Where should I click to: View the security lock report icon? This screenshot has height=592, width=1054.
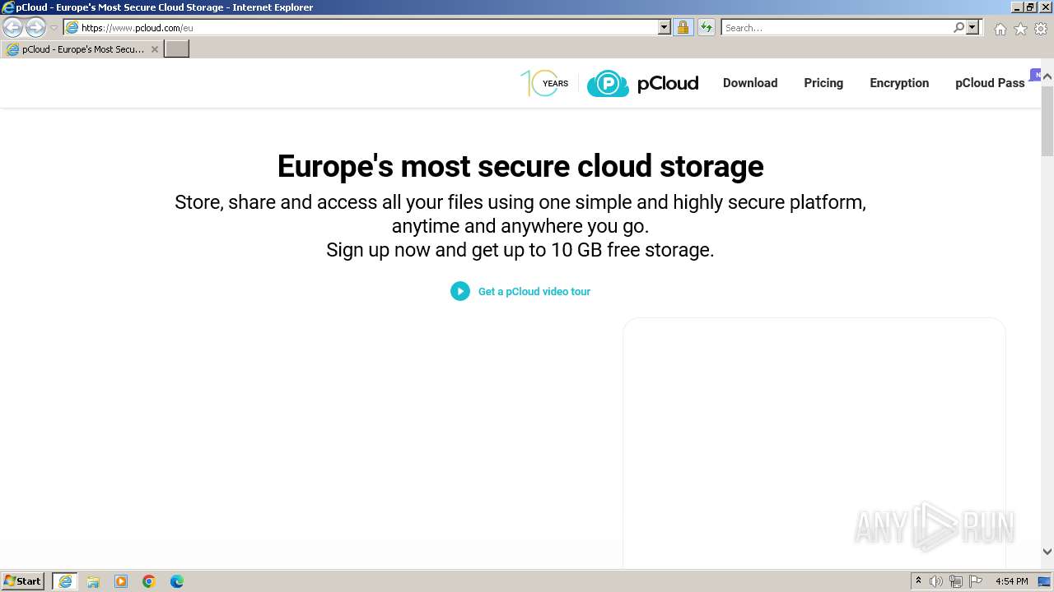tap(683, 27)
